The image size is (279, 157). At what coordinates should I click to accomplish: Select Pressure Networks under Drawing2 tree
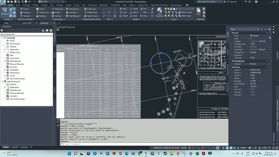[17, 64]
